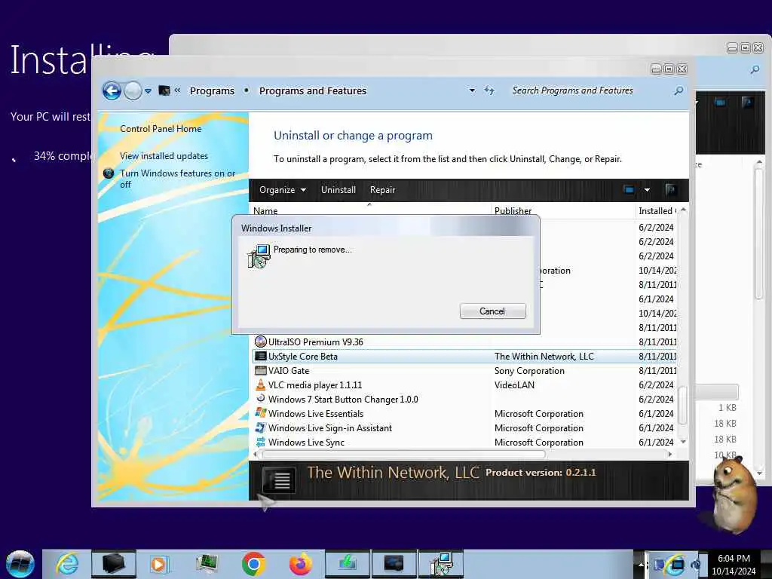Expand the address bar history dropdown
772x579 pixels.
(x=472, y=90)
